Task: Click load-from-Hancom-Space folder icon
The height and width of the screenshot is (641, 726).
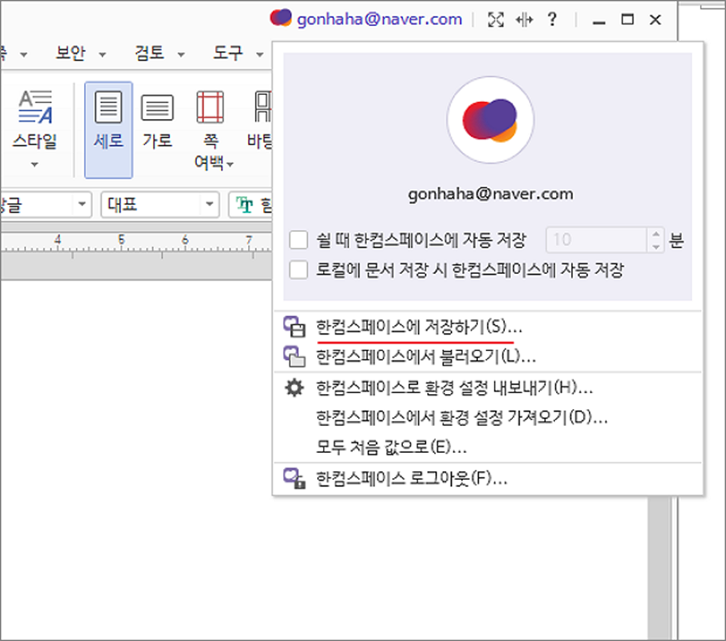Action: tap(294, 357)
